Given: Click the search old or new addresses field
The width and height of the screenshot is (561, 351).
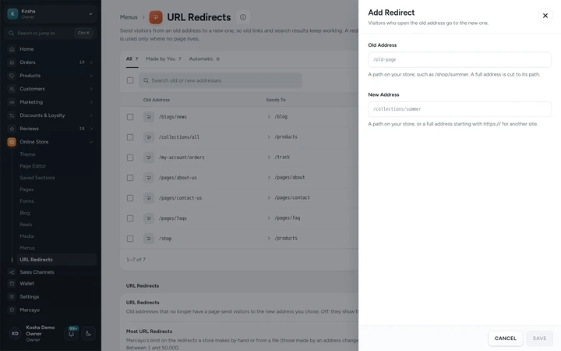Looking at the screenshot, I should (x=221, y=80).
